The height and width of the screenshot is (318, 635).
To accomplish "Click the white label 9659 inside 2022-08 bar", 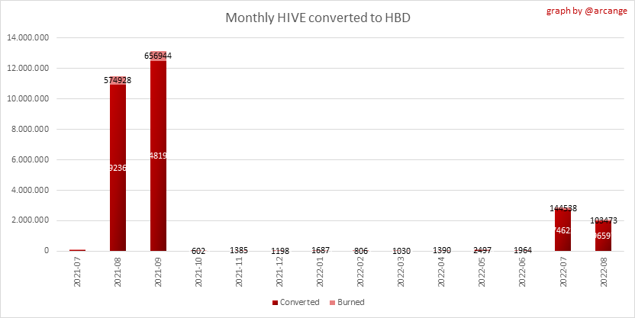I will coord(604,236).
